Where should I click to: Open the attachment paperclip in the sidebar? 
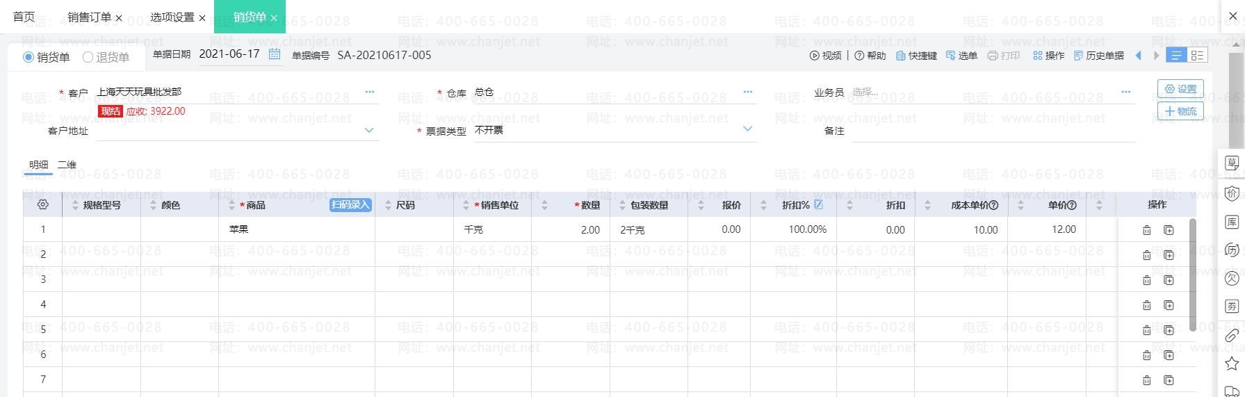coord(1231,336)
